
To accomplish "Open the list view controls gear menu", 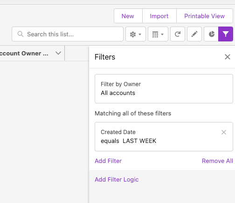I will pyautogui.click(x=136, y=34).
